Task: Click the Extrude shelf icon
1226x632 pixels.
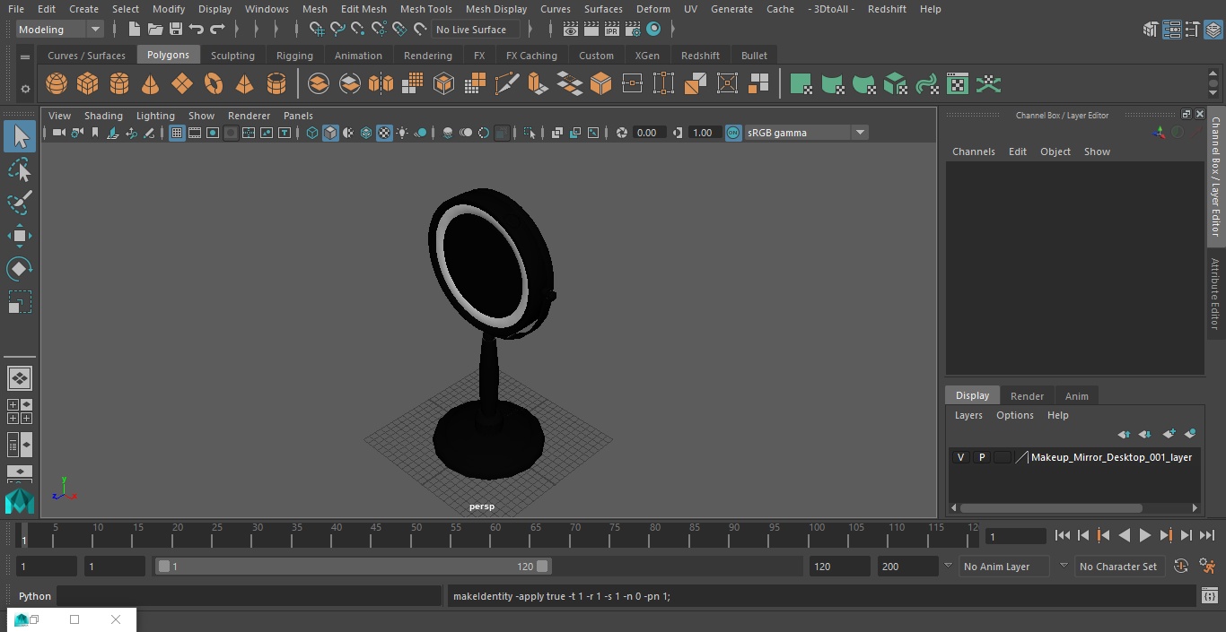Action: pyautogui.click(x=538, y=84)
